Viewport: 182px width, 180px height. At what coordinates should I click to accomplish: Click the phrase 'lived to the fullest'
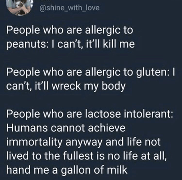click(x=50, y=156)
